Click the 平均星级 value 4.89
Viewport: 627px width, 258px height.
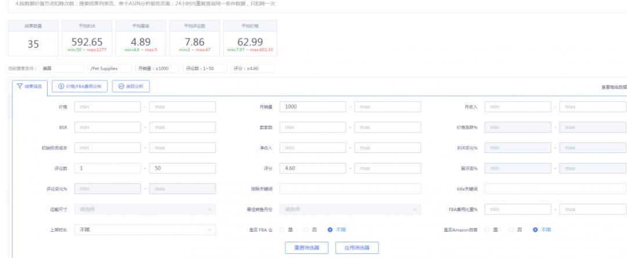coord(140,42)
